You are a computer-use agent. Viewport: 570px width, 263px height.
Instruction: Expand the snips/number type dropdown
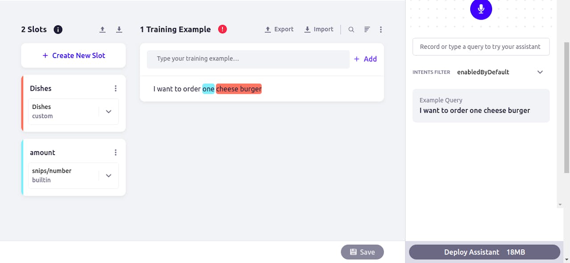(109, 175)
